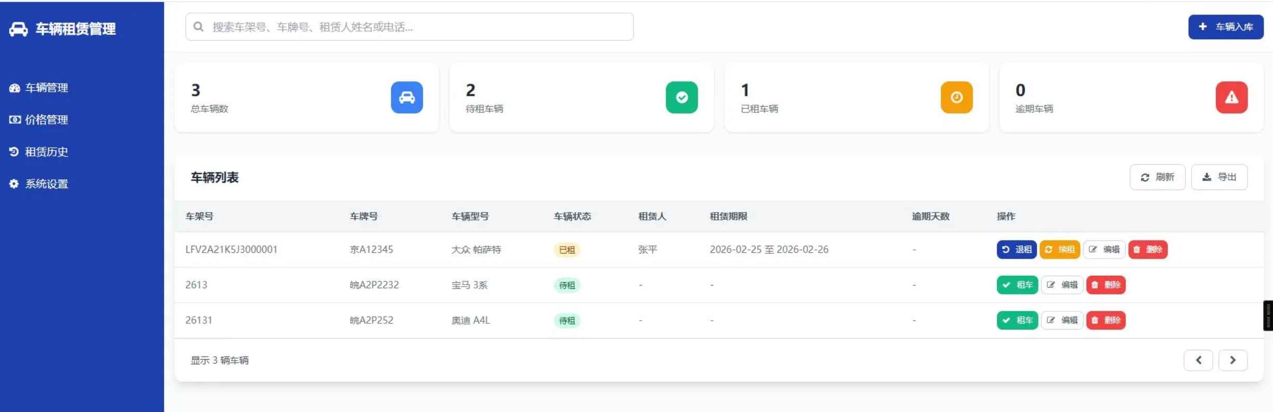This screenshot has width=1273, height=412.
Task: Click the dark handle on right edge
Action: (x=1268, y=316)
